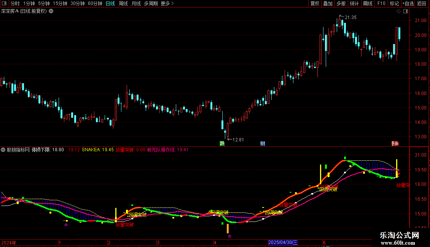Click the purple star below April
This screenshot has width=430, height=247.
[x=229, y=236]
